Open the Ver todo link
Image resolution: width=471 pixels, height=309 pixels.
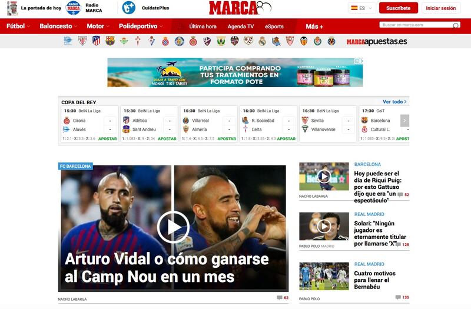click(394, 102)
